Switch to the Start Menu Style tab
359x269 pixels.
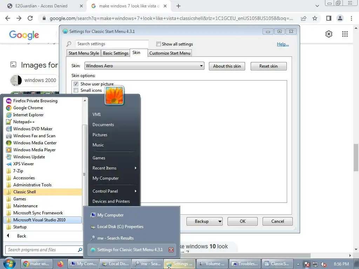[83, 53]
